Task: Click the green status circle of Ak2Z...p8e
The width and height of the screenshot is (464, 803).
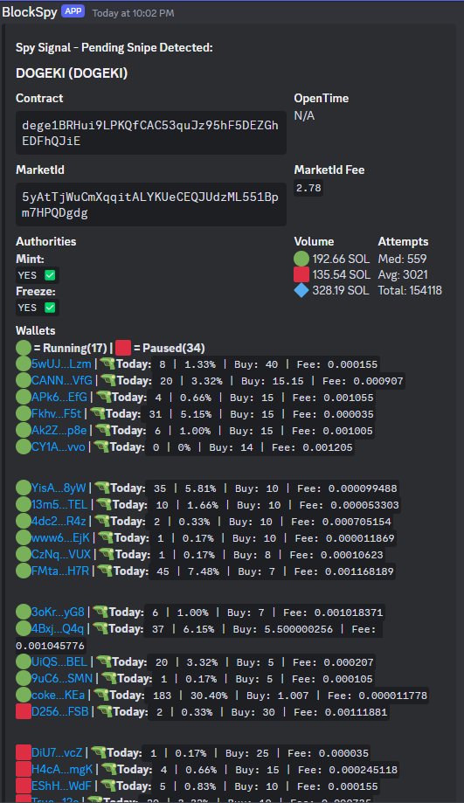Action: click(24, 430)
